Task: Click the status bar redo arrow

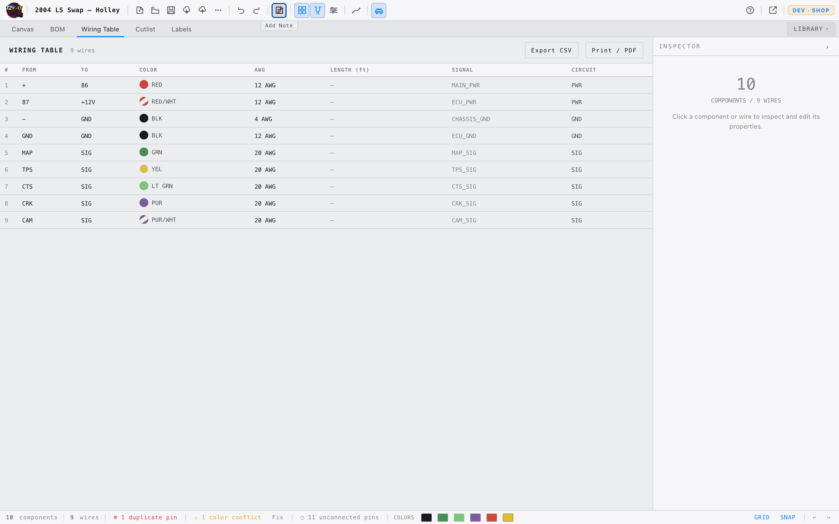Action: (829, 517)
